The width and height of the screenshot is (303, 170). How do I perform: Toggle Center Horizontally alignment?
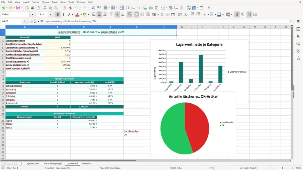99,14
